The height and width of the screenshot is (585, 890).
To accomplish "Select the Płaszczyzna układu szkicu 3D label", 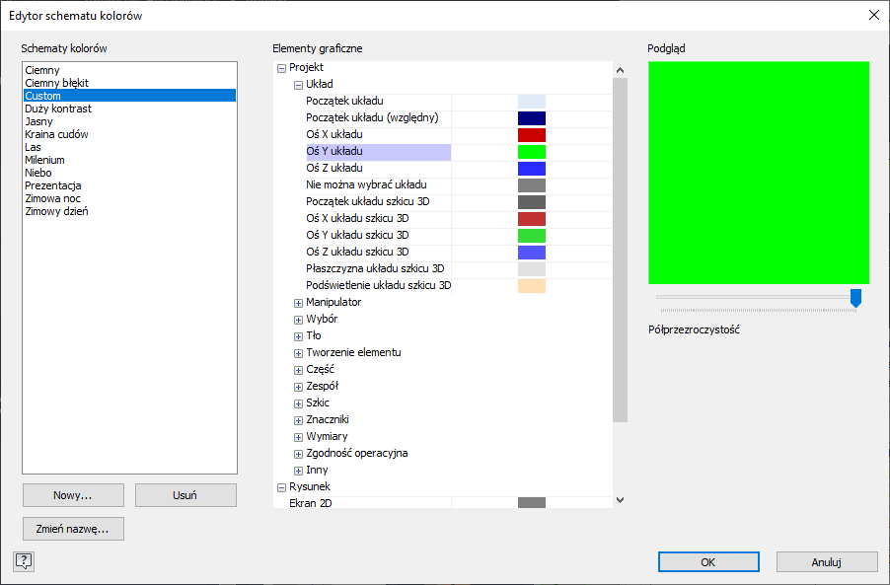I will (x=375, y=268).
